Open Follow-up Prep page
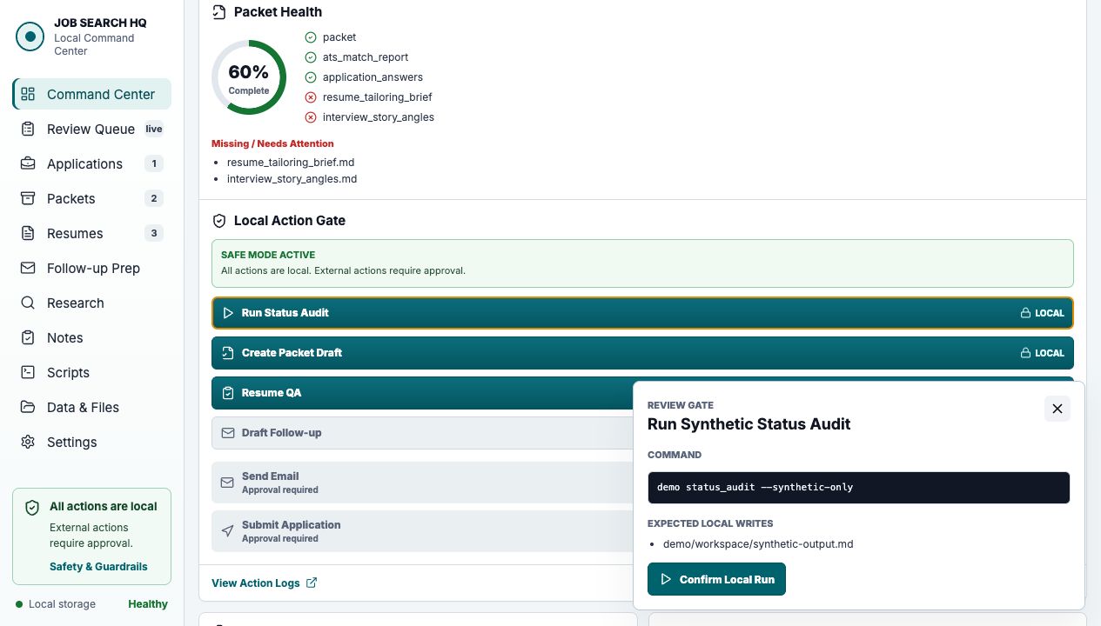This screenshot has width=1101, height=626. tap(92, 268)
